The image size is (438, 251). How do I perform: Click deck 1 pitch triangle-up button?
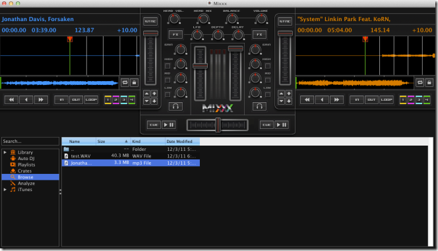pos(146,94)
